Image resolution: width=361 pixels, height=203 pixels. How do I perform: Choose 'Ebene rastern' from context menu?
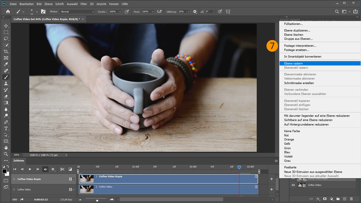293,64
